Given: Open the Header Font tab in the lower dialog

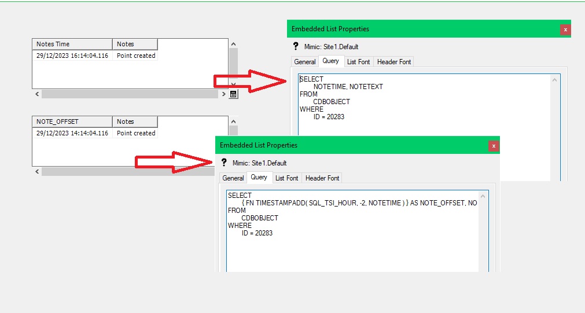Looking at the screenshot, I should click(x=322, y=178).
